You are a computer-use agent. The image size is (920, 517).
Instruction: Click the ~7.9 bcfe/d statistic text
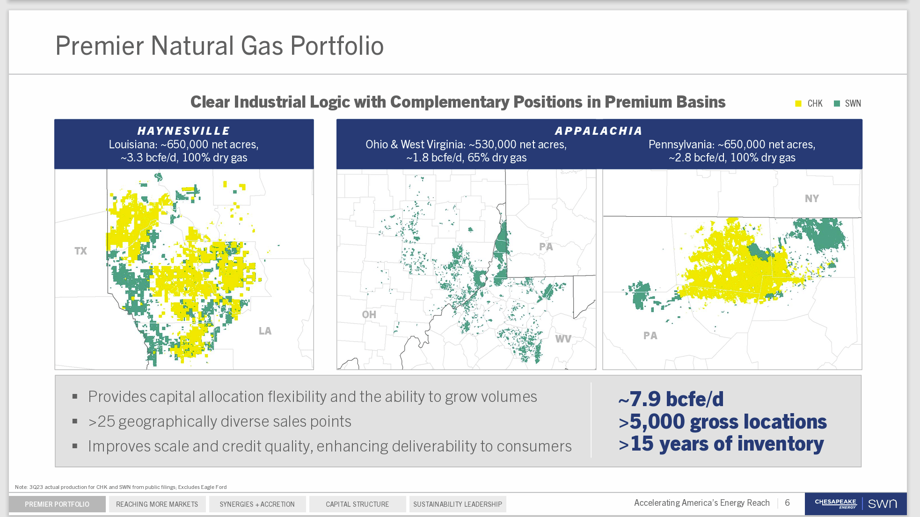(671, 399)
